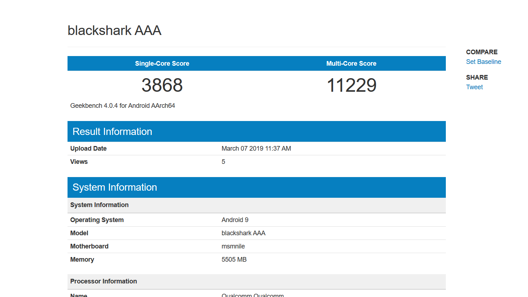
Task: Click the blue System Information section header
Action: [x=256, y=187]
